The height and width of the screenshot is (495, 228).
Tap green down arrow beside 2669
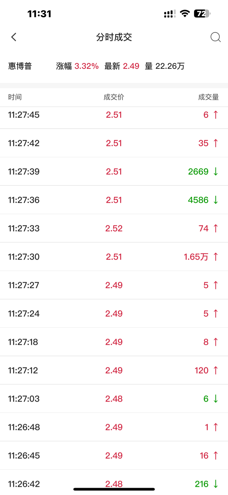[x=216, y=172]
